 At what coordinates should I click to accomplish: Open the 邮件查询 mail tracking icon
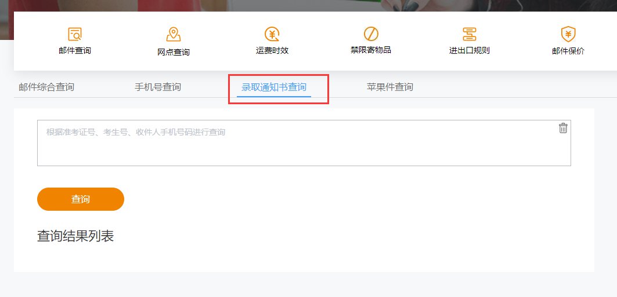click(75, 34)
